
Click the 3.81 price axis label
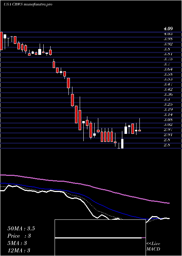click(168, 54)
